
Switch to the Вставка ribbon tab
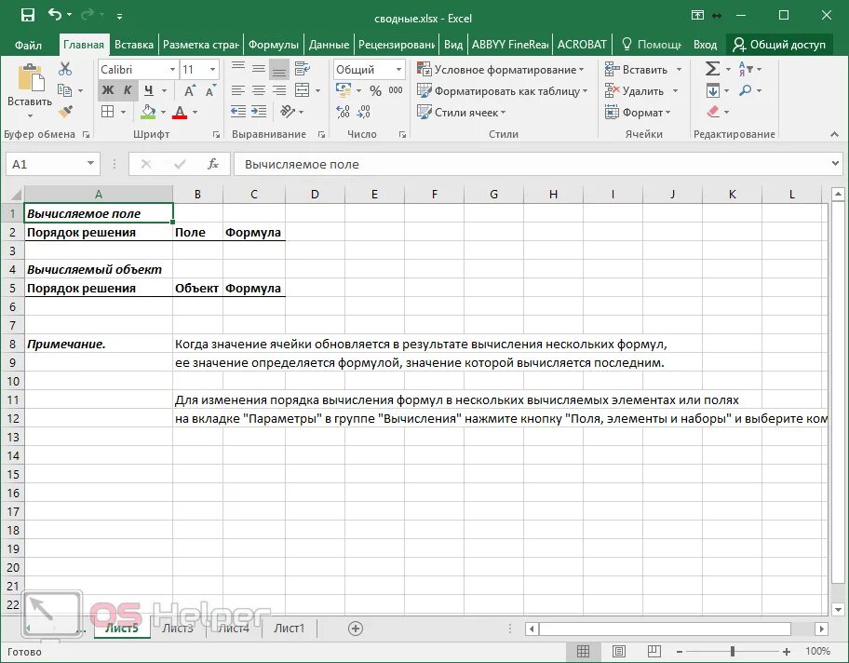pos(134,45)
